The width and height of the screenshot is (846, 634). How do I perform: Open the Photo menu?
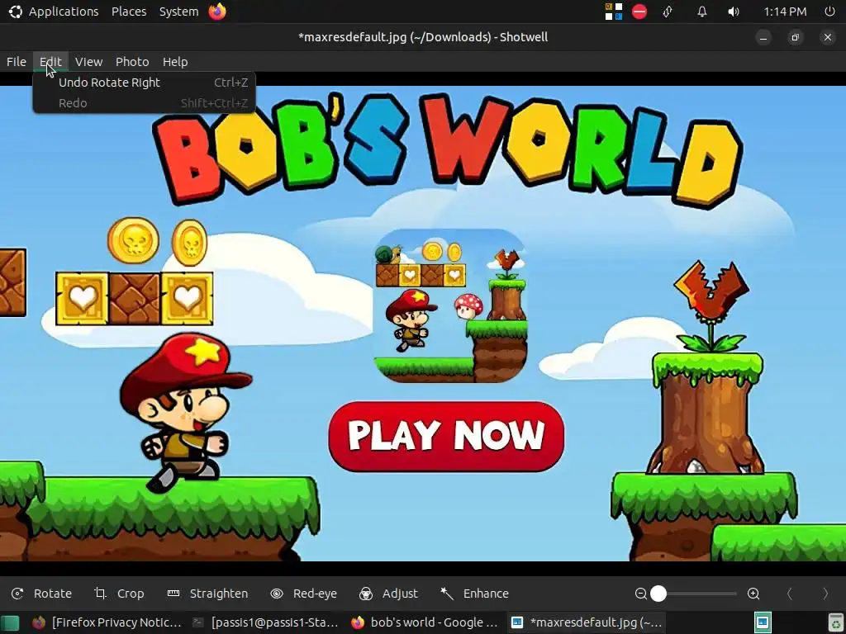(x=132, y=62)
